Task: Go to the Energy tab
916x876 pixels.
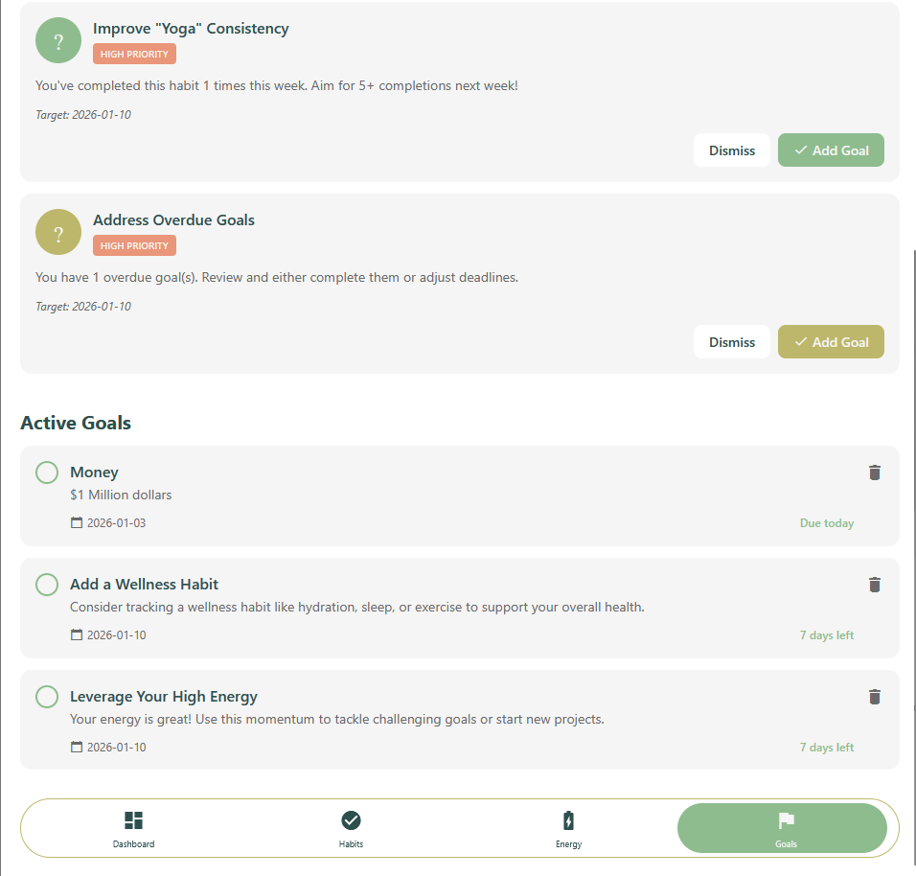Action: click(x=568, y=828)
